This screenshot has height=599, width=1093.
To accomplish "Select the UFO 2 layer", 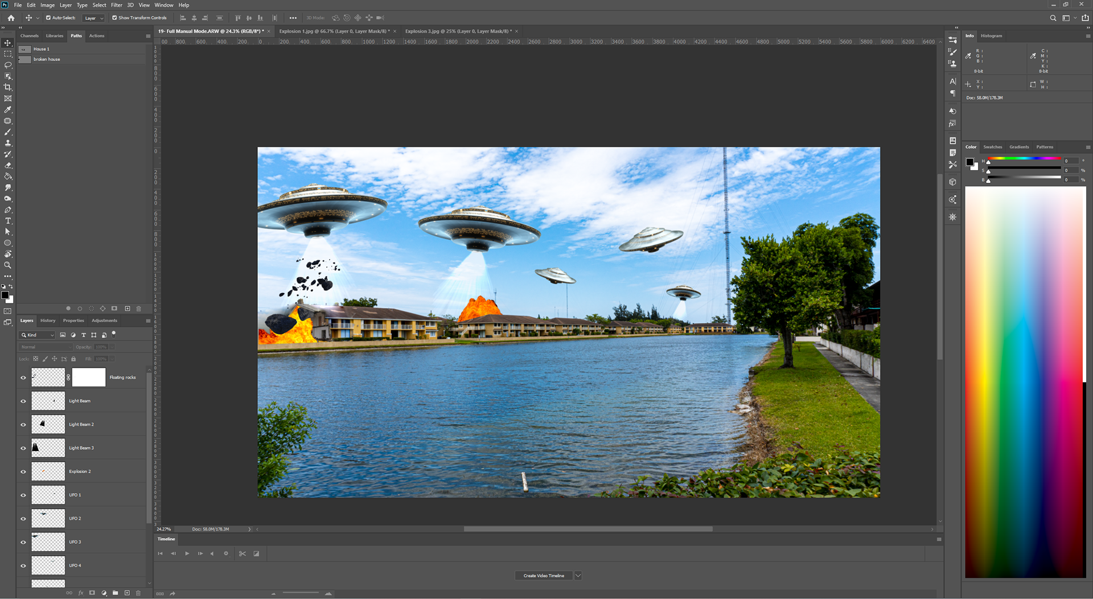I will (83, 518).
